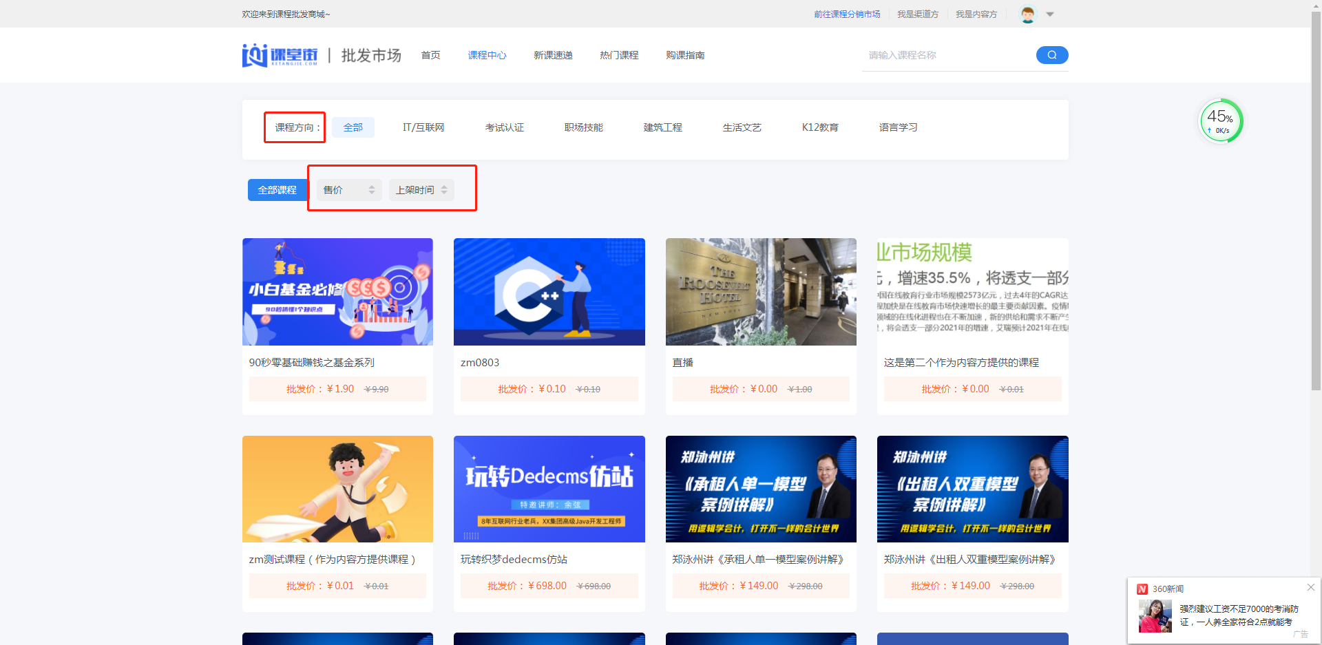The image size is (1322, 645).
Task: Open 课程中心 navigation item
Action: click(487, 55)
